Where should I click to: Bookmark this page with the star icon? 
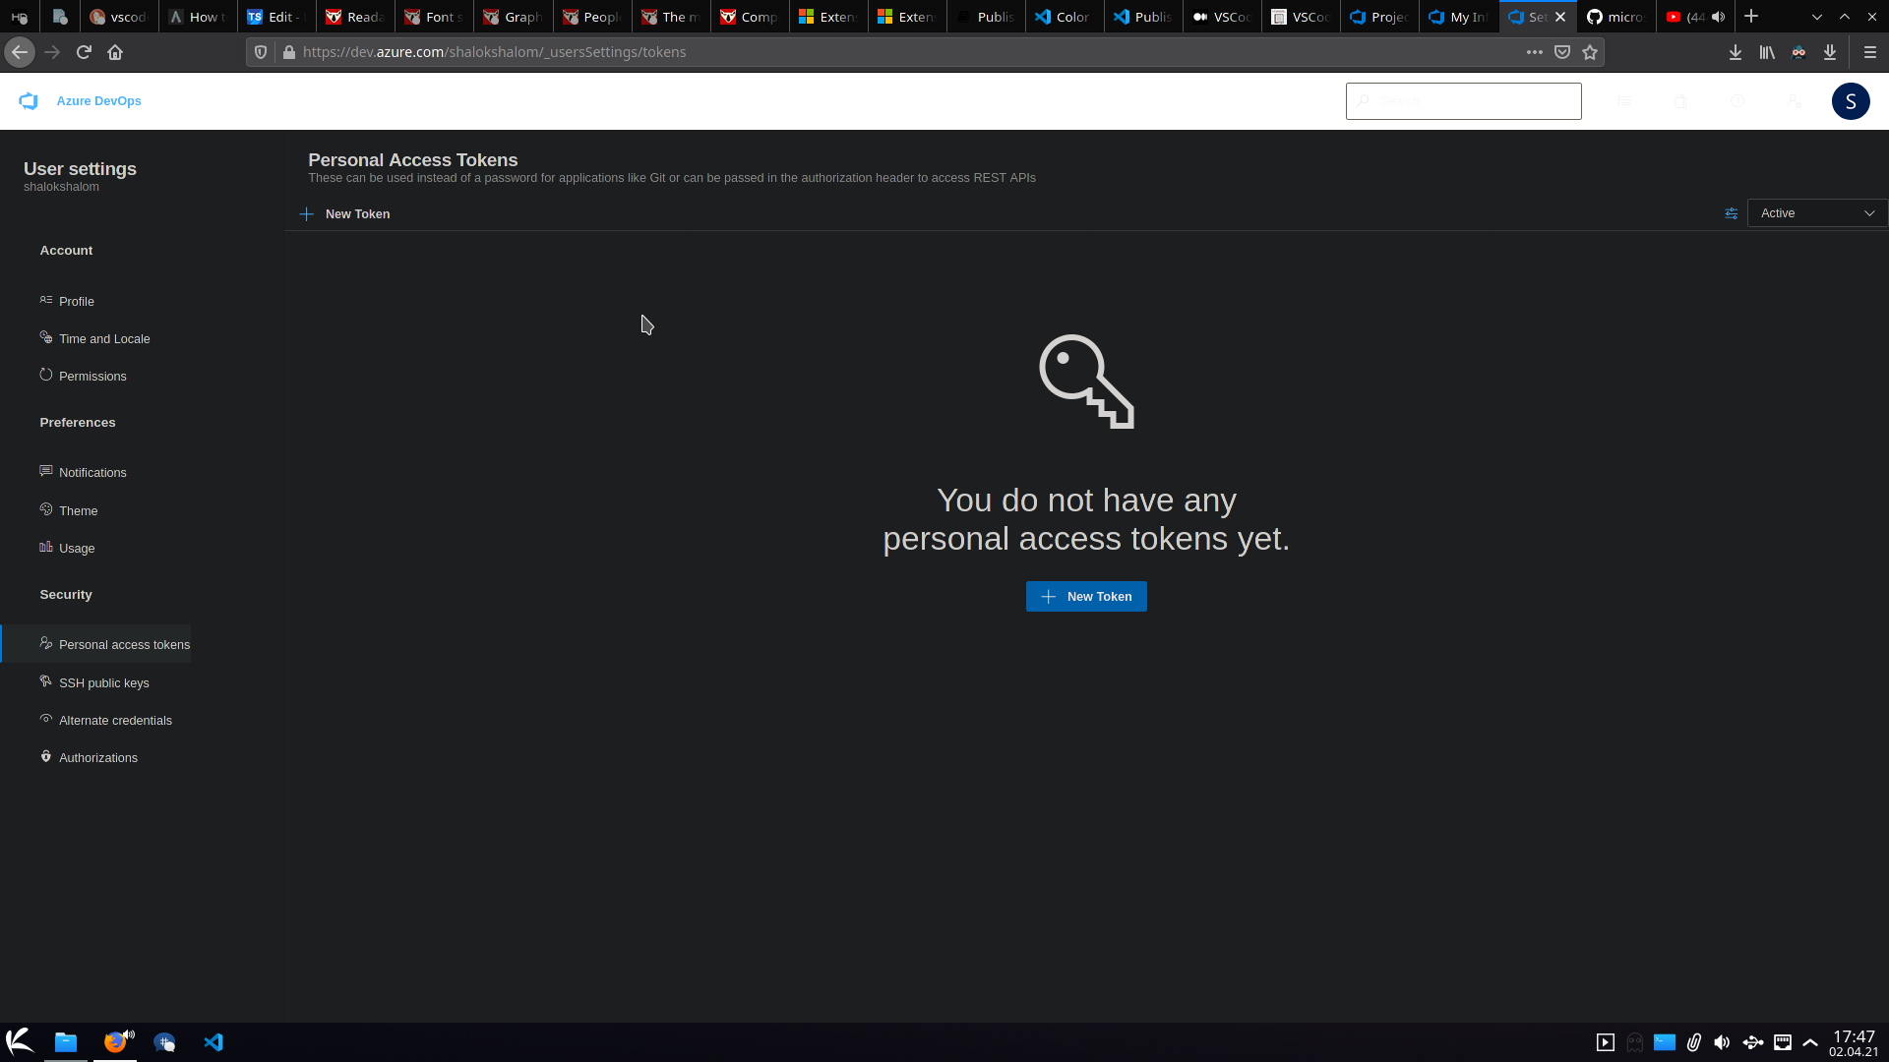click(x=1590, y=52)
